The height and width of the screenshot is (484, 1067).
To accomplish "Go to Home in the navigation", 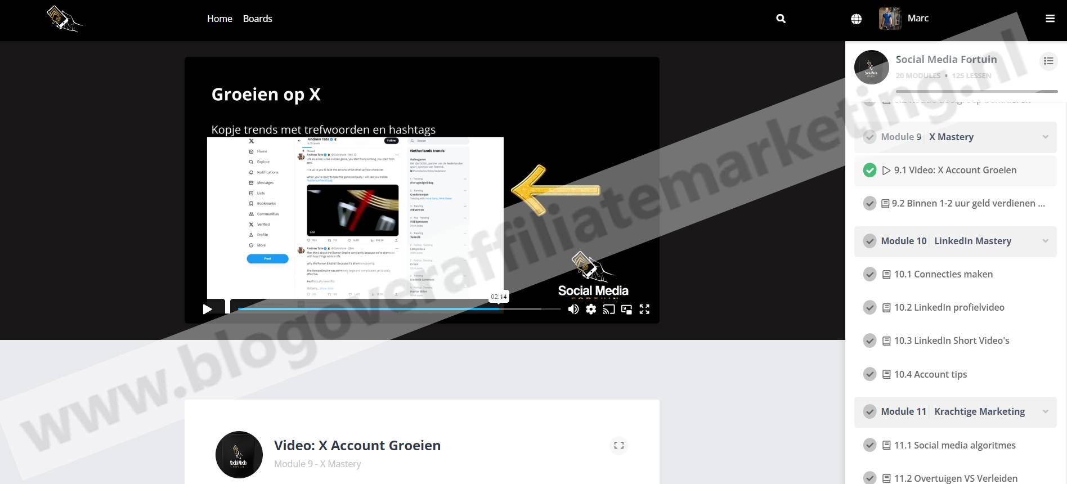I will click(x=219, y=19).
